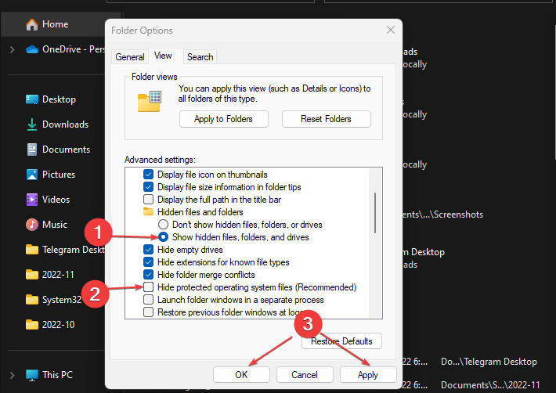The height and width of the screenshot is (393, 556).
Task: Switch to the General tab
Action: (x=130, y=57)
